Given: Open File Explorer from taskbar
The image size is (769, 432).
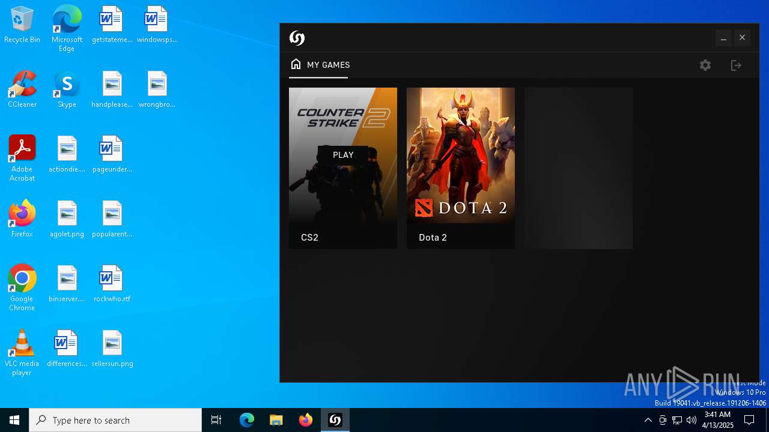Looking at the screenshot, I should coord(276,420).
